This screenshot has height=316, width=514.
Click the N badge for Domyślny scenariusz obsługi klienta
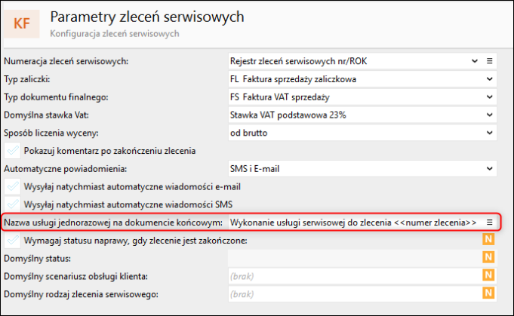(488, 275)
